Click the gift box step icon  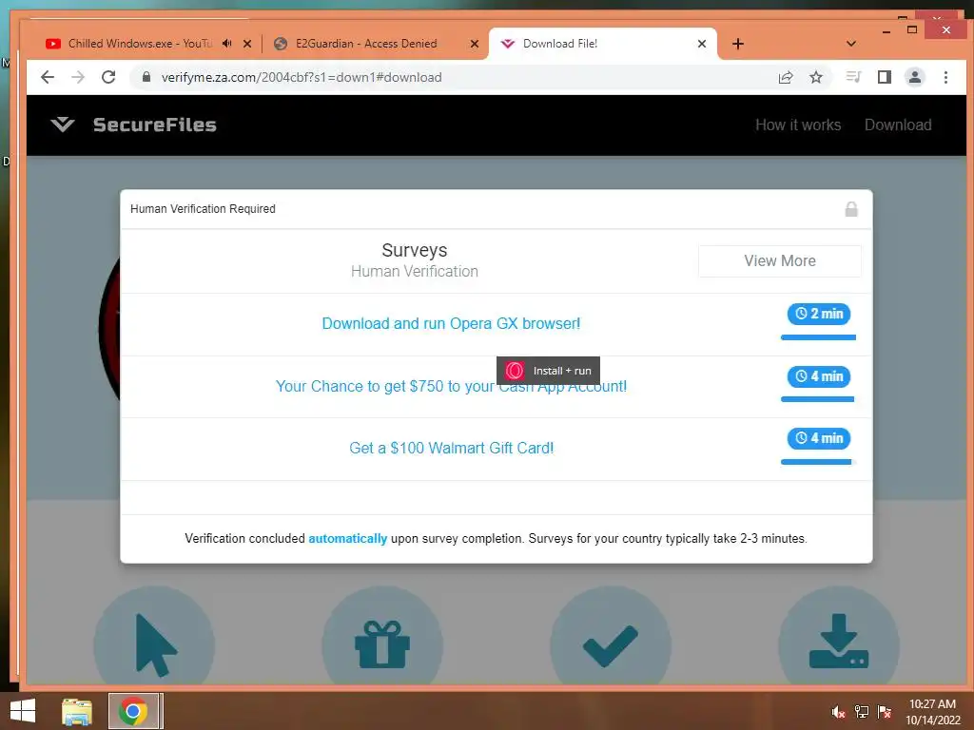(x=382, y=644)
